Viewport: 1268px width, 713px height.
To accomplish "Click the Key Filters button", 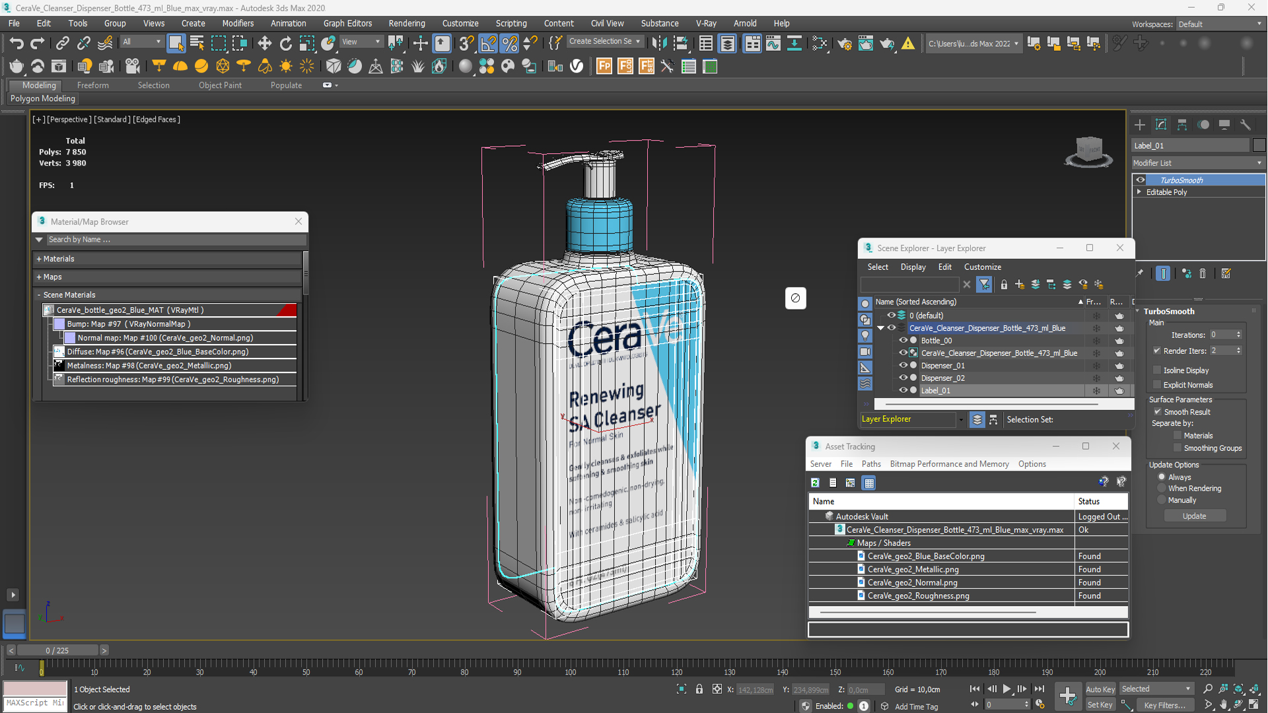I will [1165, 705].
